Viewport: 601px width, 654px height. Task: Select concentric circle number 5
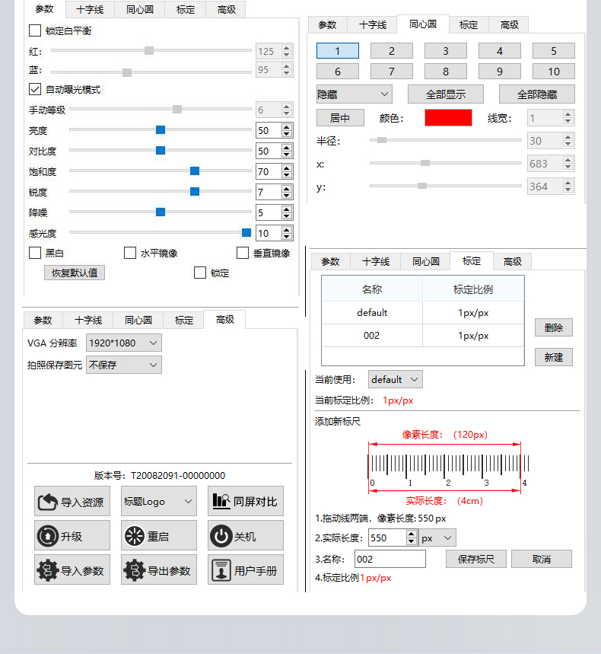click(x=554, y=51)
